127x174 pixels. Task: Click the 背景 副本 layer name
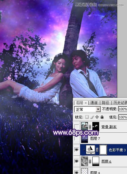pos(109,127)
